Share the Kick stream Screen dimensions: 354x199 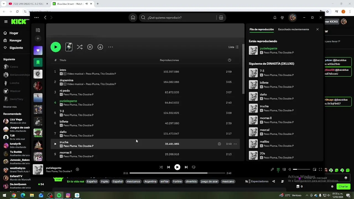(274, 181)
